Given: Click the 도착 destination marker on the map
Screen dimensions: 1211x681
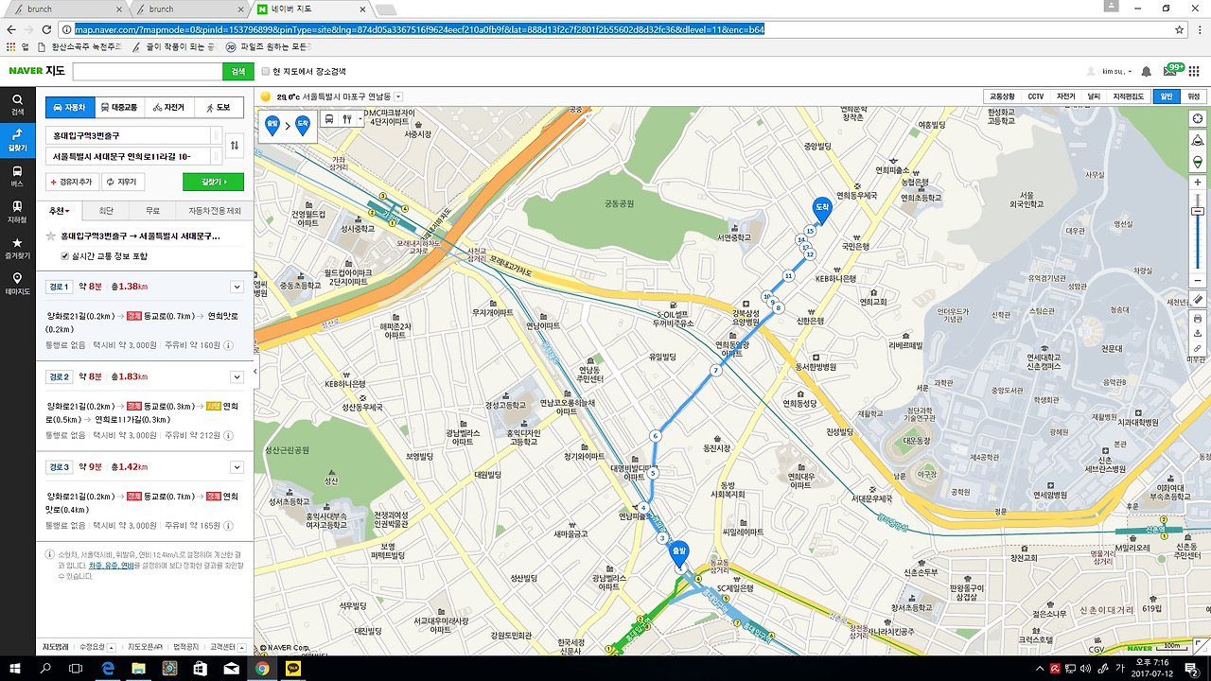Looking at the screenshot, I should tap(822, 210).
